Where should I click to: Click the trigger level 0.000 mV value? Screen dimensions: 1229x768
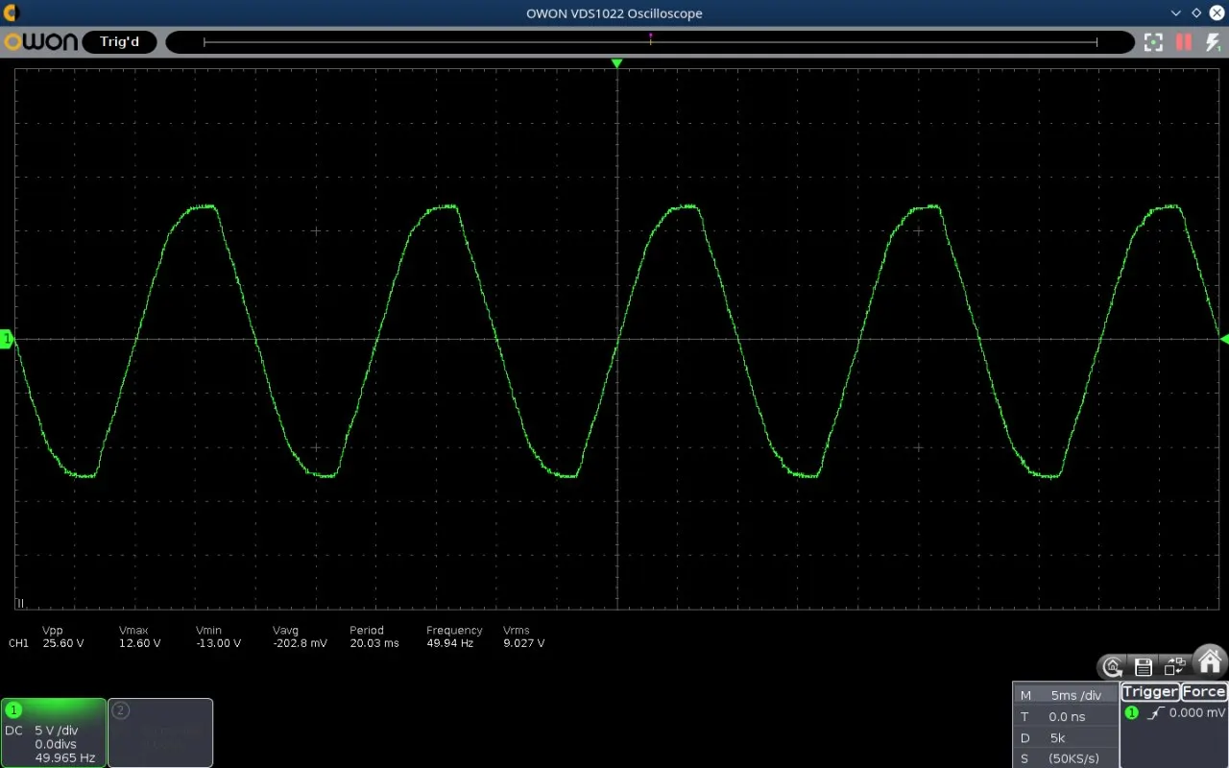(1196, 713)
